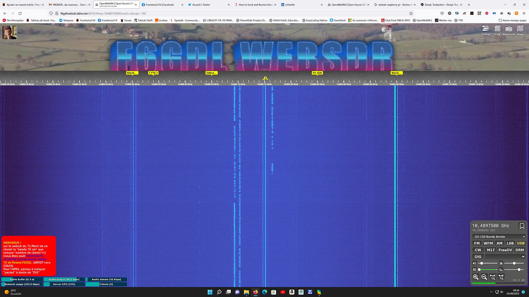Image resolution: width=529 pixels, height=297 pixels.
Task: Adjust the volume slider
Action: pyautogui.click(x=488, y=263)
